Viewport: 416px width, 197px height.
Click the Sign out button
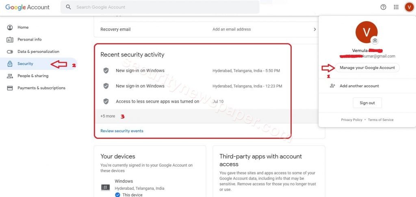pos(367,103)
